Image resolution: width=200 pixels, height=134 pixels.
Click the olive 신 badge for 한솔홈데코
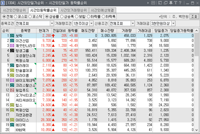coord(12,70)
